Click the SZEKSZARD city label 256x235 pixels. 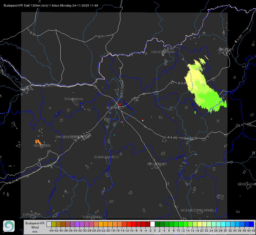coord(92,217)
